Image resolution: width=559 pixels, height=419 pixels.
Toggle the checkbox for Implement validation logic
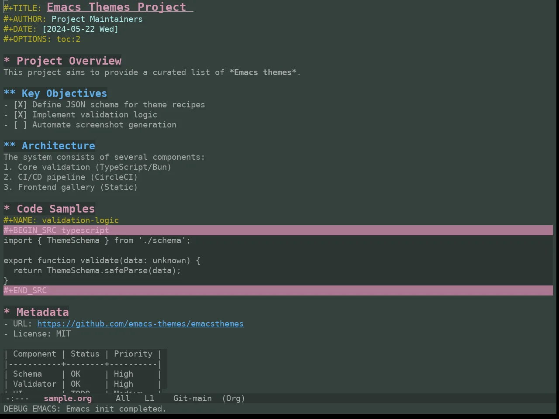pos(20,115)
